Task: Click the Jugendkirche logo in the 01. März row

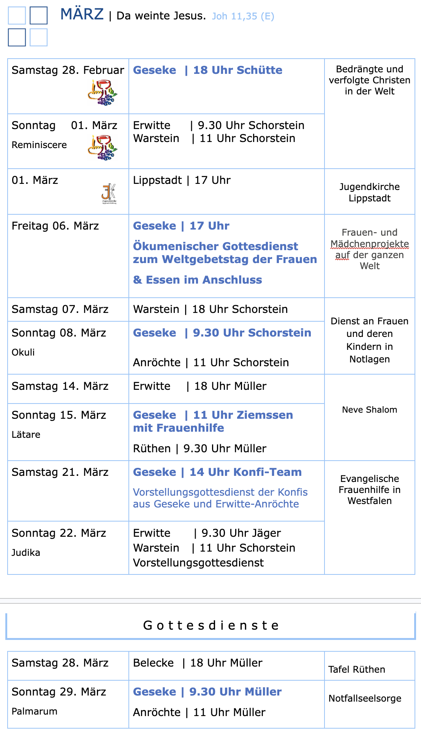Action: (109, 193)
